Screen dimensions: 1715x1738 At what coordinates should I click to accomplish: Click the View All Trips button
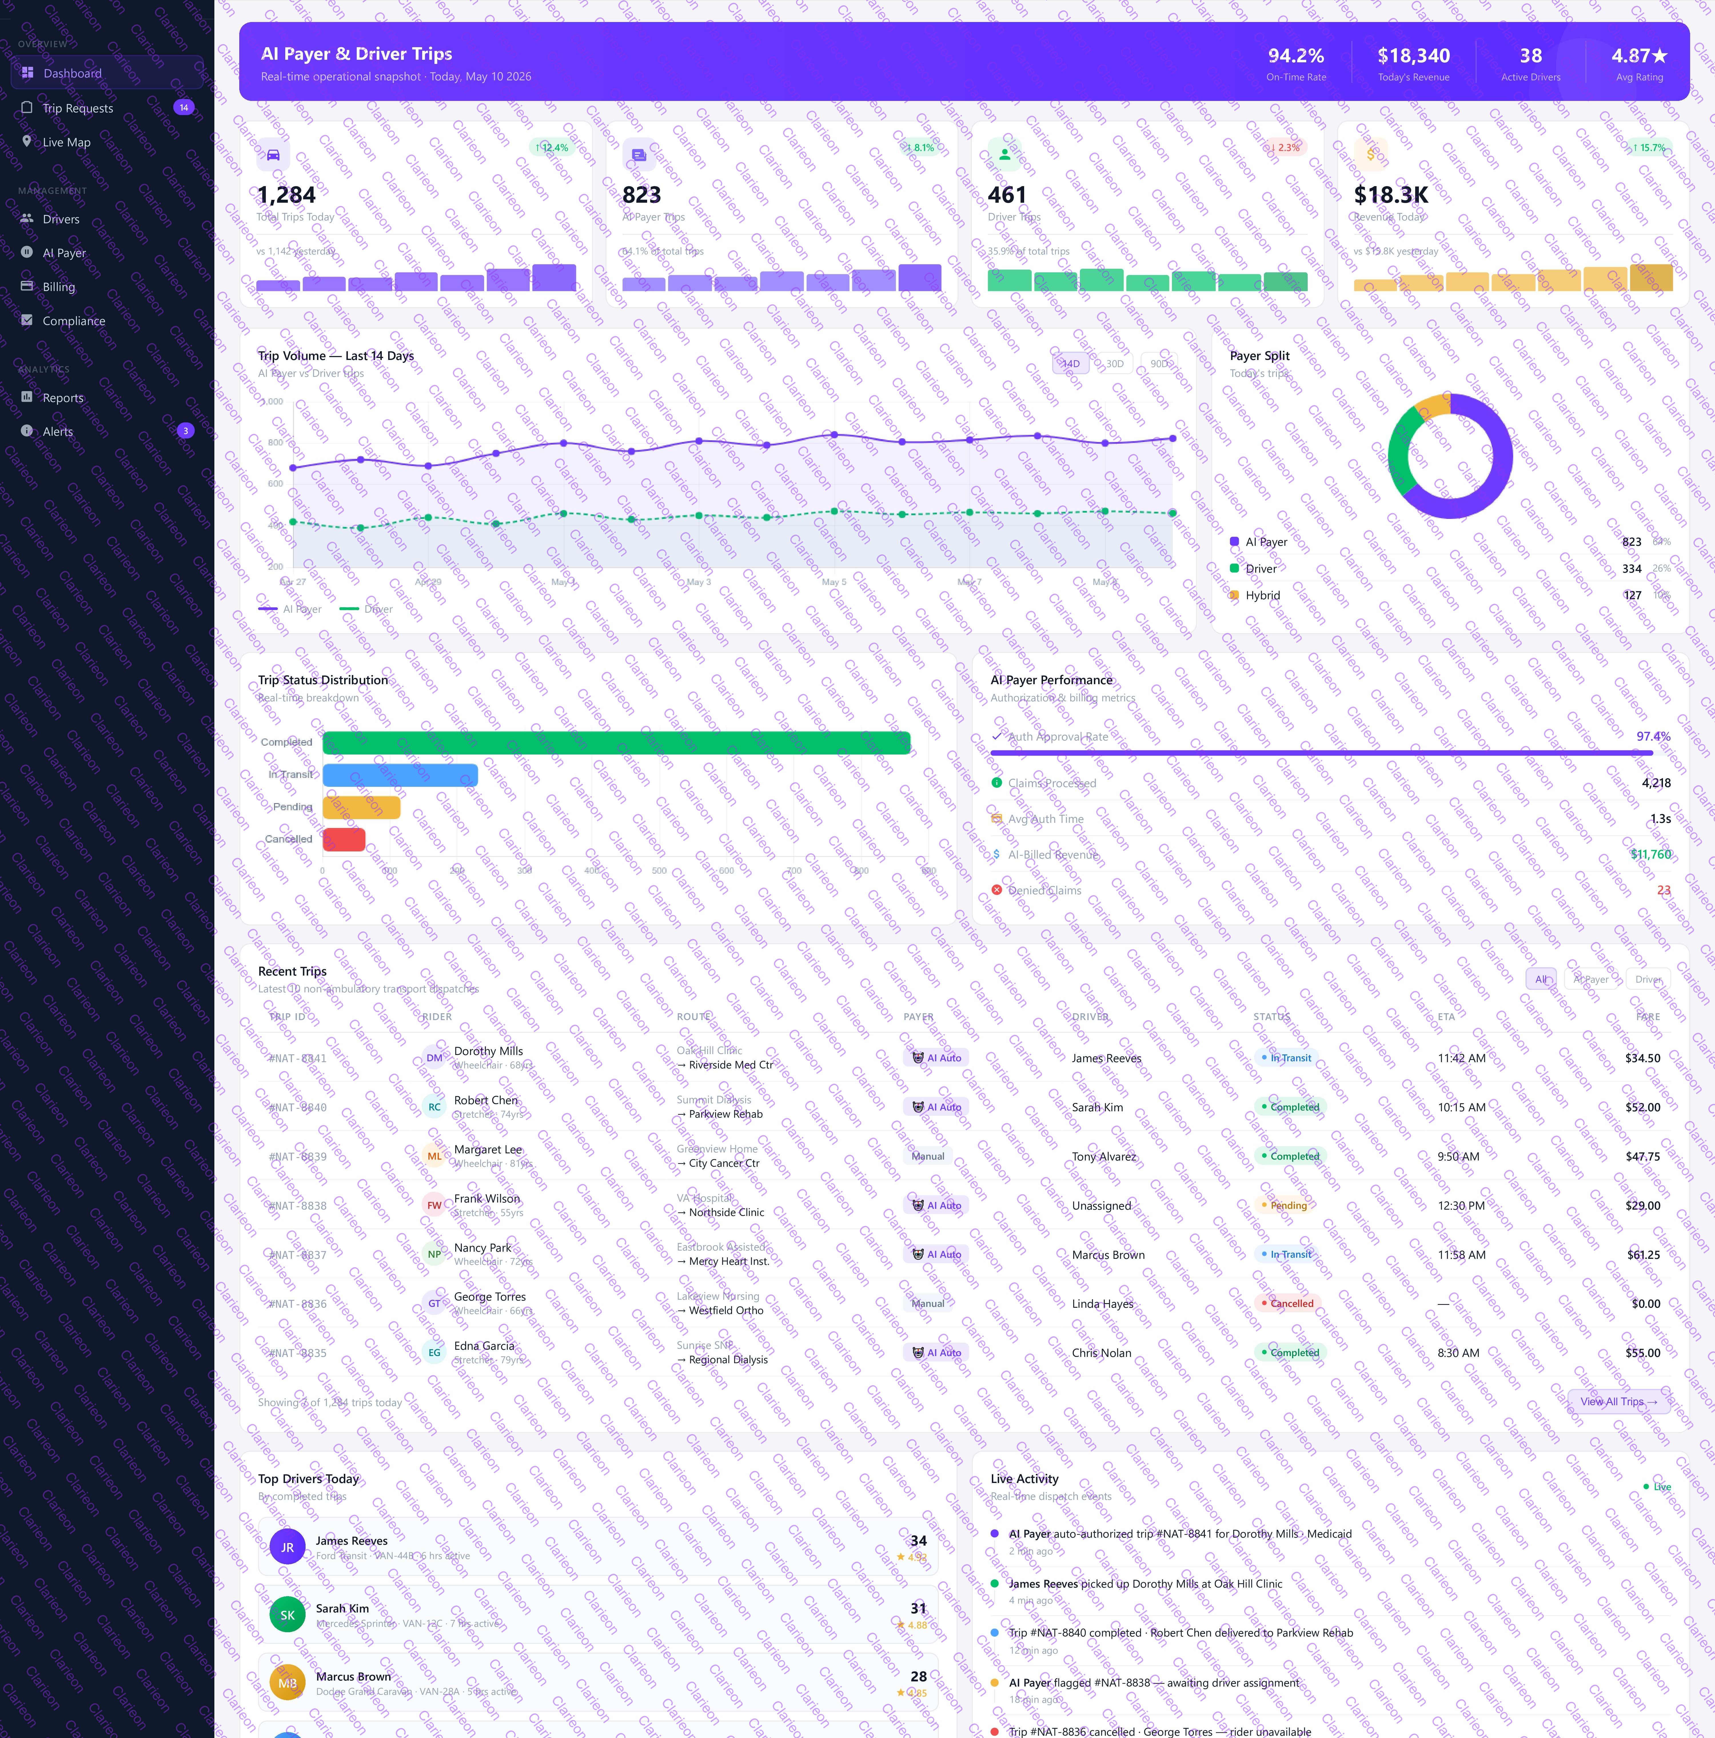coord(1619,1401)
